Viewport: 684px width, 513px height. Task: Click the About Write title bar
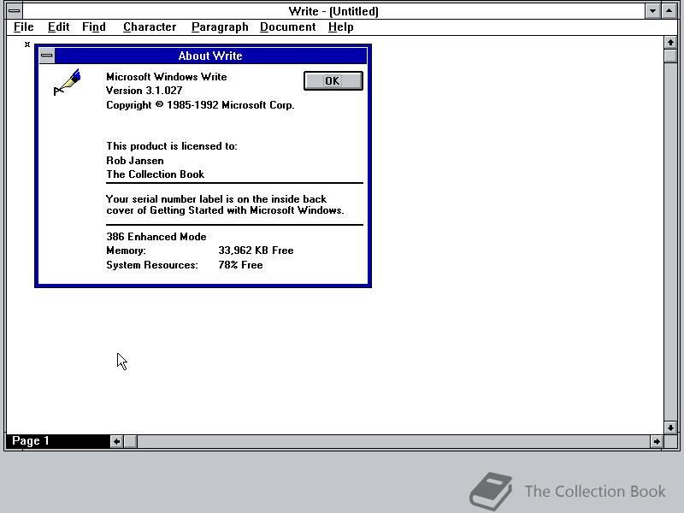click(x=210, y=56)
